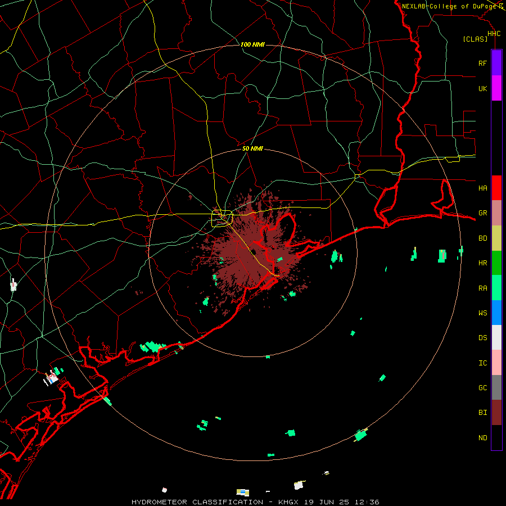This screenshot has height=506, width=506.
Task: Click the ND black legend swatch
Action: click(496, 437)
